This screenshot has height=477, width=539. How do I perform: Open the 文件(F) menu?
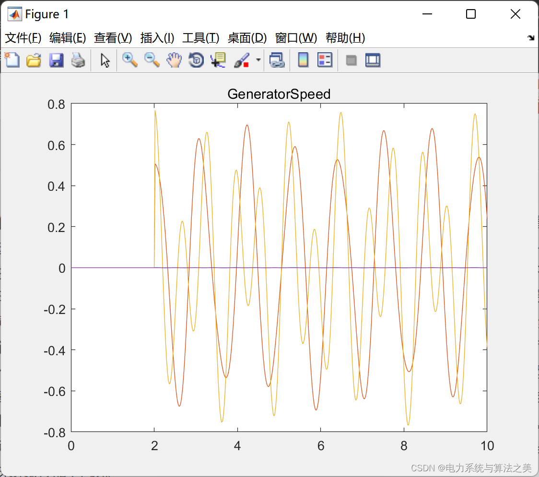23,38
